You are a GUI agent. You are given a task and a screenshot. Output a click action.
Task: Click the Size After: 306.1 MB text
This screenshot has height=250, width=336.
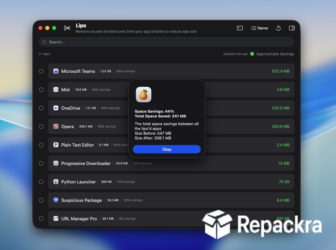coord(153,138)
